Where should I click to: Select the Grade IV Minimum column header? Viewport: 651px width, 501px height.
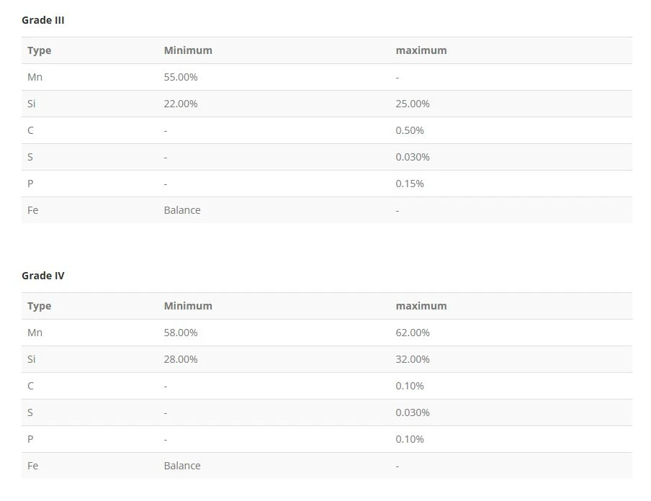(188, 306)
